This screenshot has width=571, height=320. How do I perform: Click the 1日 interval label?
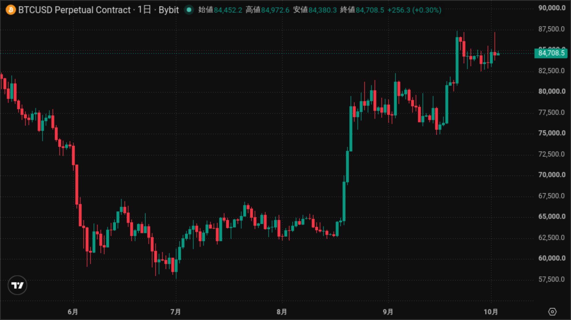click(144, 10)
